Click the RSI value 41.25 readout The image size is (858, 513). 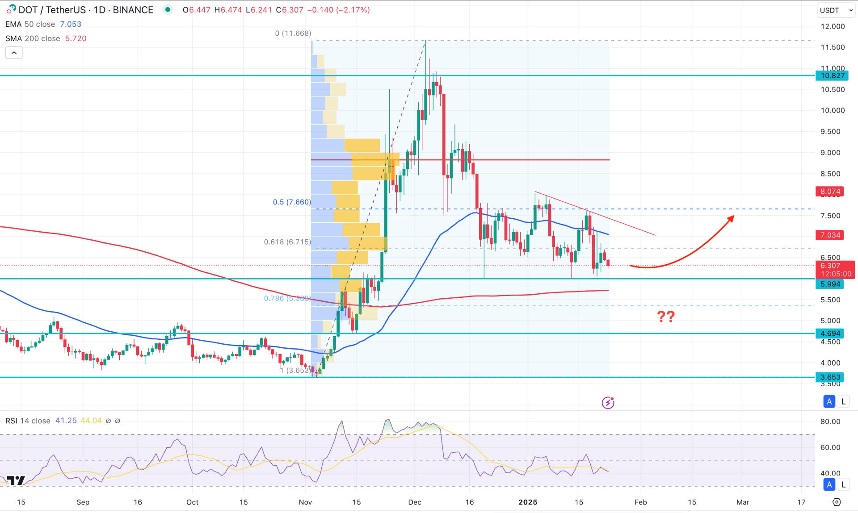click(66, 421)
